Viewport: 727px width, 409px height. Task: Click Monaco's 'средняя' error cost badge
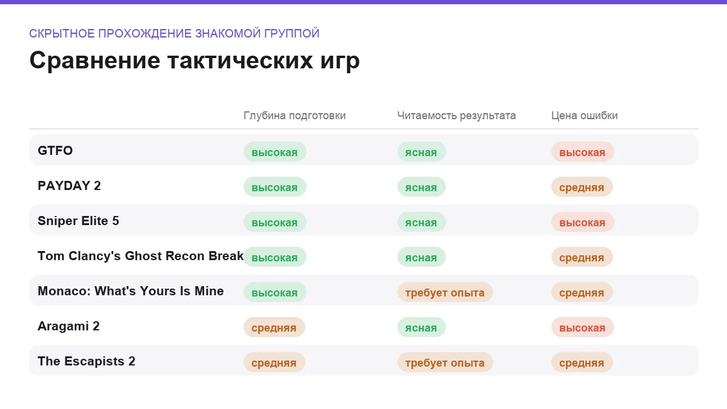coord(582,292)
